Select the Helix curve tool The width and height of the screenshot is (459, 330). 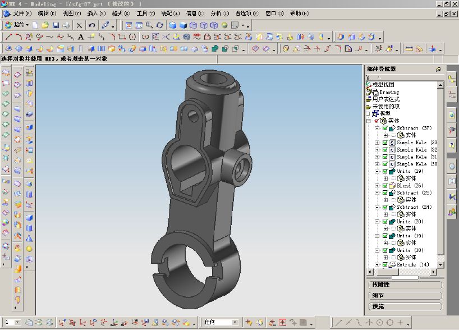(x=186, y=37)
